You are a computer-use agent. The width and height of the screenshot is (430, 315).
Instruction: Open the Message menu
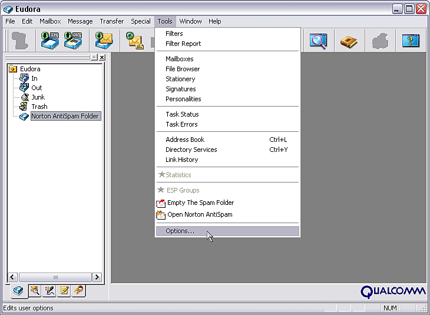(80, 21)
